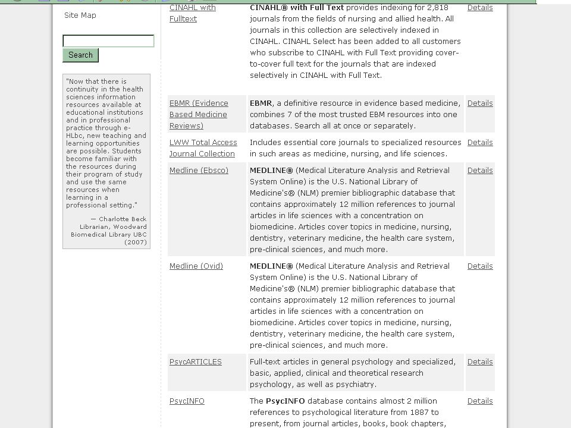
Task: Open the CINAHL with Fulltext database link
Action: pos(193,13)
